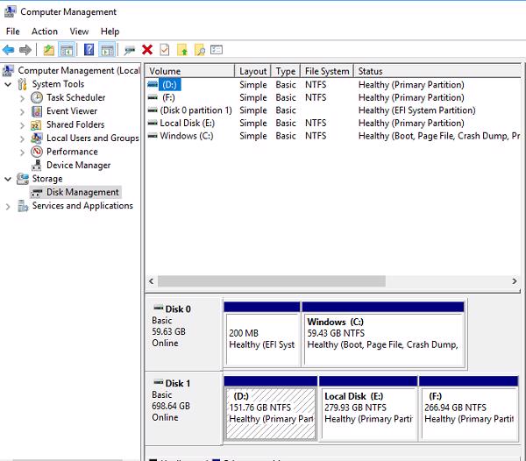
Task: Sort by the File System column header
Action: (x=326, y=71)
